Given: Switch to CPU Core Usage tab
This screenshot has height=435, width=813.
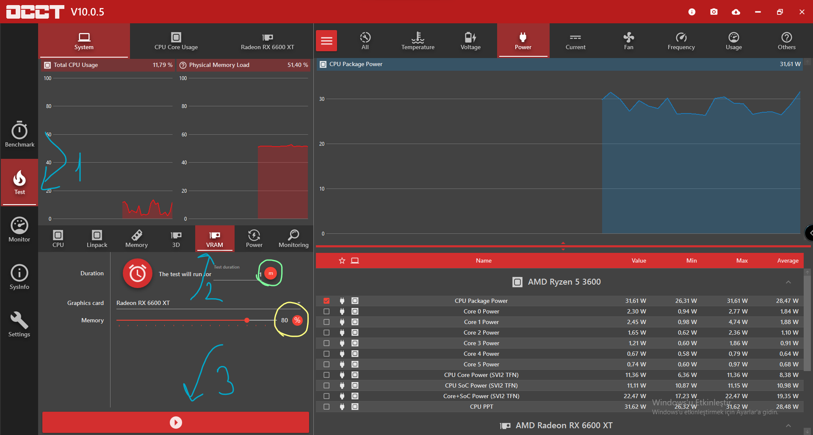Looking at the screenshot, I should point(176,41).
